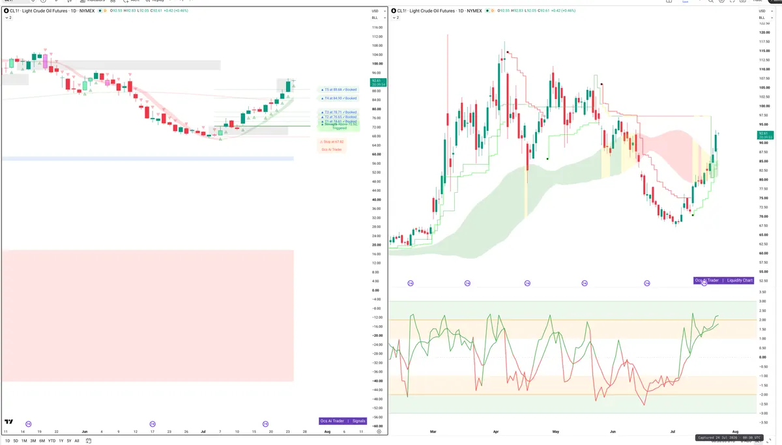Click the Captured 24 Jul 2026 timestamp badge
The height and width of the screenshot is (445, 782).
coord(729,438)
